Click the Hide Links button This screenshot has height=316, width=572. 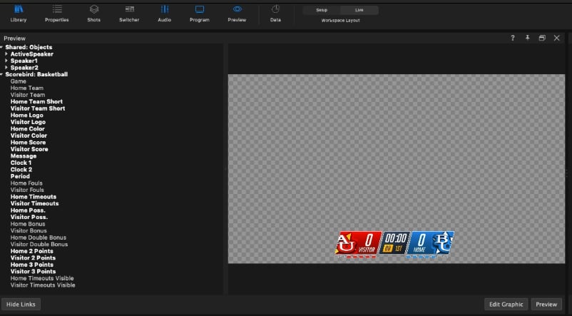pos(21,305)
